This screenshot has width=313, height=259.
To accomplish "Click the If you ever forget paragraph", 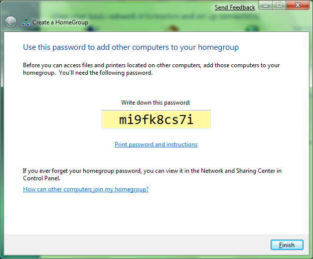I will coord(152,174).
